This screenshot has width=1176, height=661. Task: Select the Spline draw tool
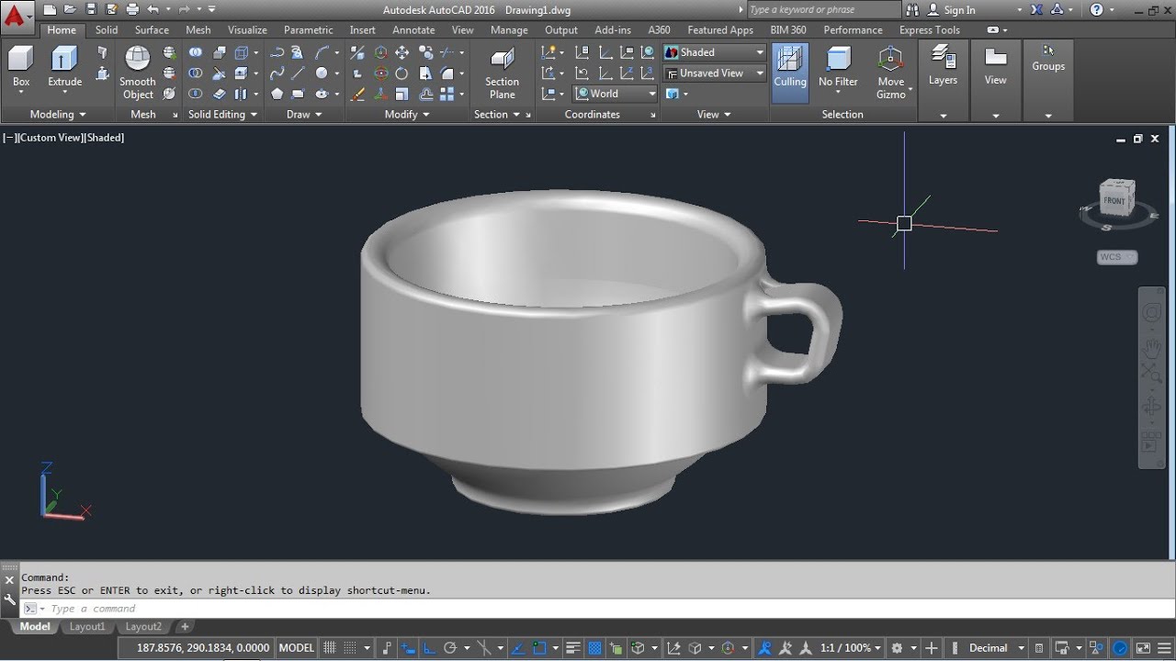[277, 73]
